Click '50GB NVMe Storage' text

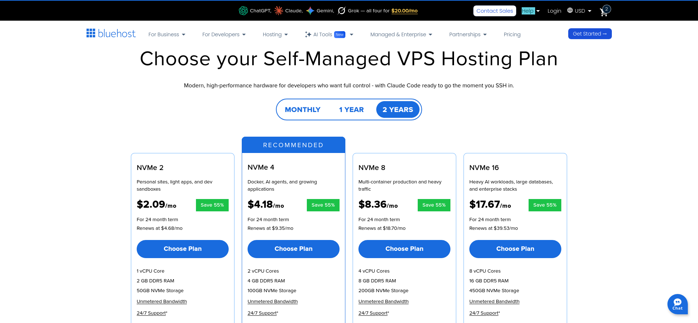tap(160, 291)
